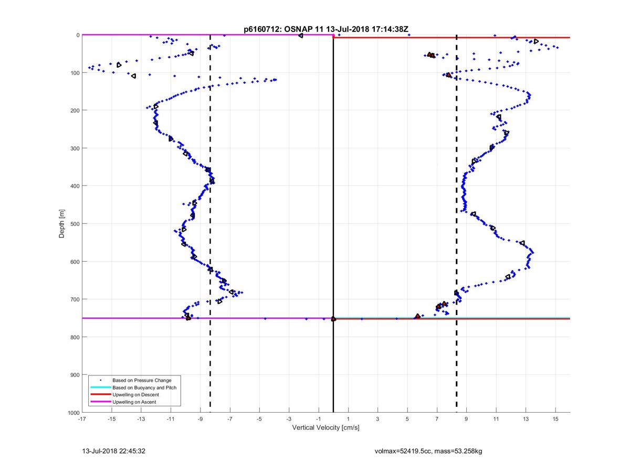The image size is (630, 464).
Task: Select legend entry Upwelling on Descent
Action: pos(135,395)
